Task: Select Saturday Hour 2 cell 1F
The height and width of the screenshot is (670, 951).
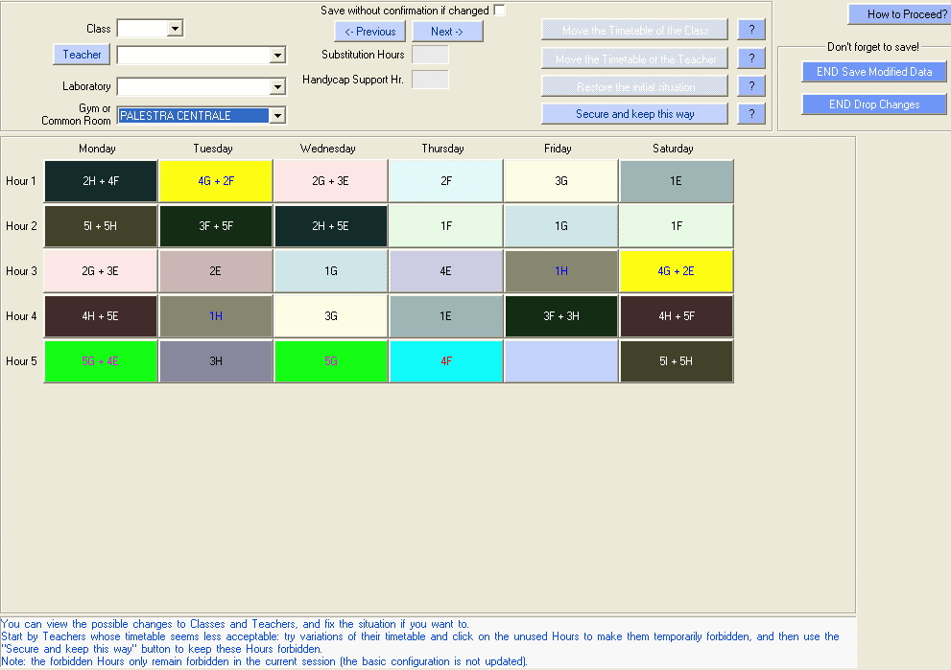Action: point(677,226)
